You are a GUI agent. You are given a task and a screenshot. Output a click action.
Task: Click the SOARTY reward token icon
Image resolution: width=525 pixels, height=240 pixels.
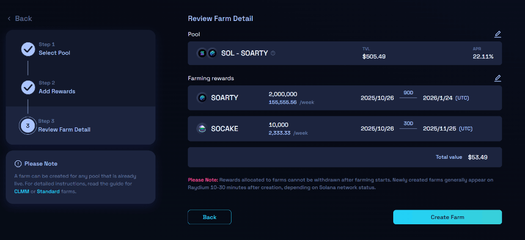[202, 97]
